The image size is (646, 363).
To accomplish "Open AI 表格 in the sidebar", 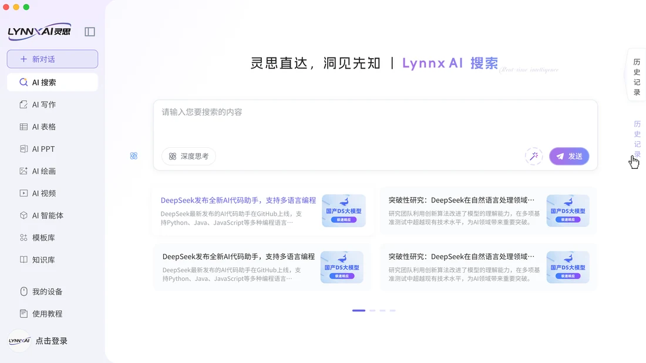I will coord(52,127).
